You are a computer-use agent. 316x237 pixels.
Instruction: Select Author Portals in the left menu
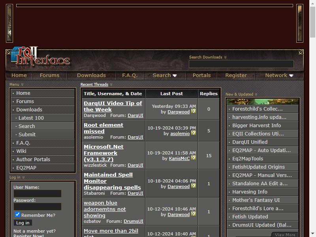point(43,160)
